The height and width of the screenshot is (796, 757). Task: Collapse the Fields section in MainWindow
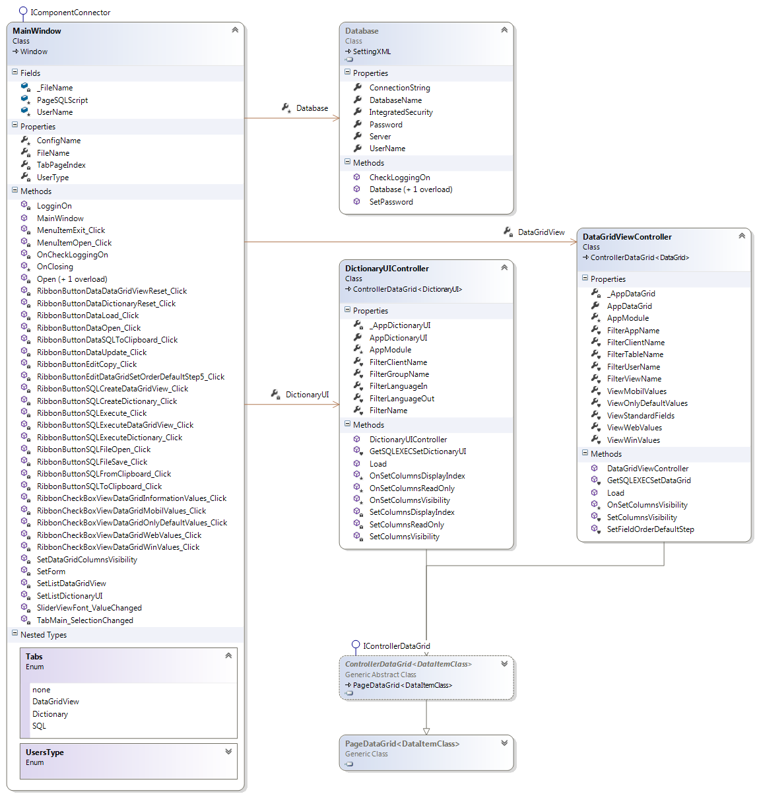point(15,72)
